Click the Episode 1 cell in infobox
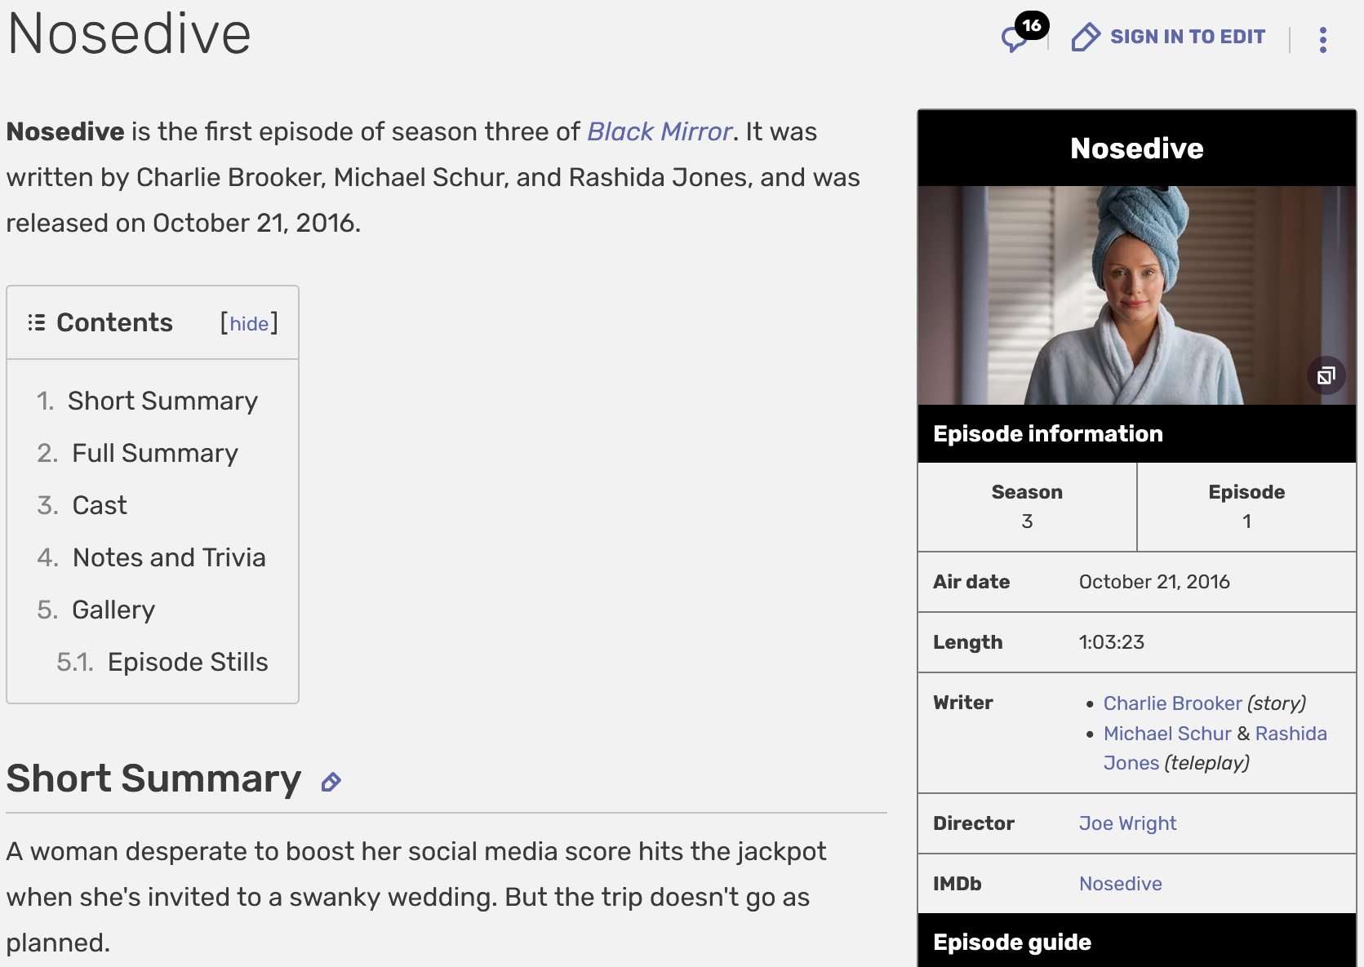Viewport: 1364px width, 967px height. [1246, 507]
